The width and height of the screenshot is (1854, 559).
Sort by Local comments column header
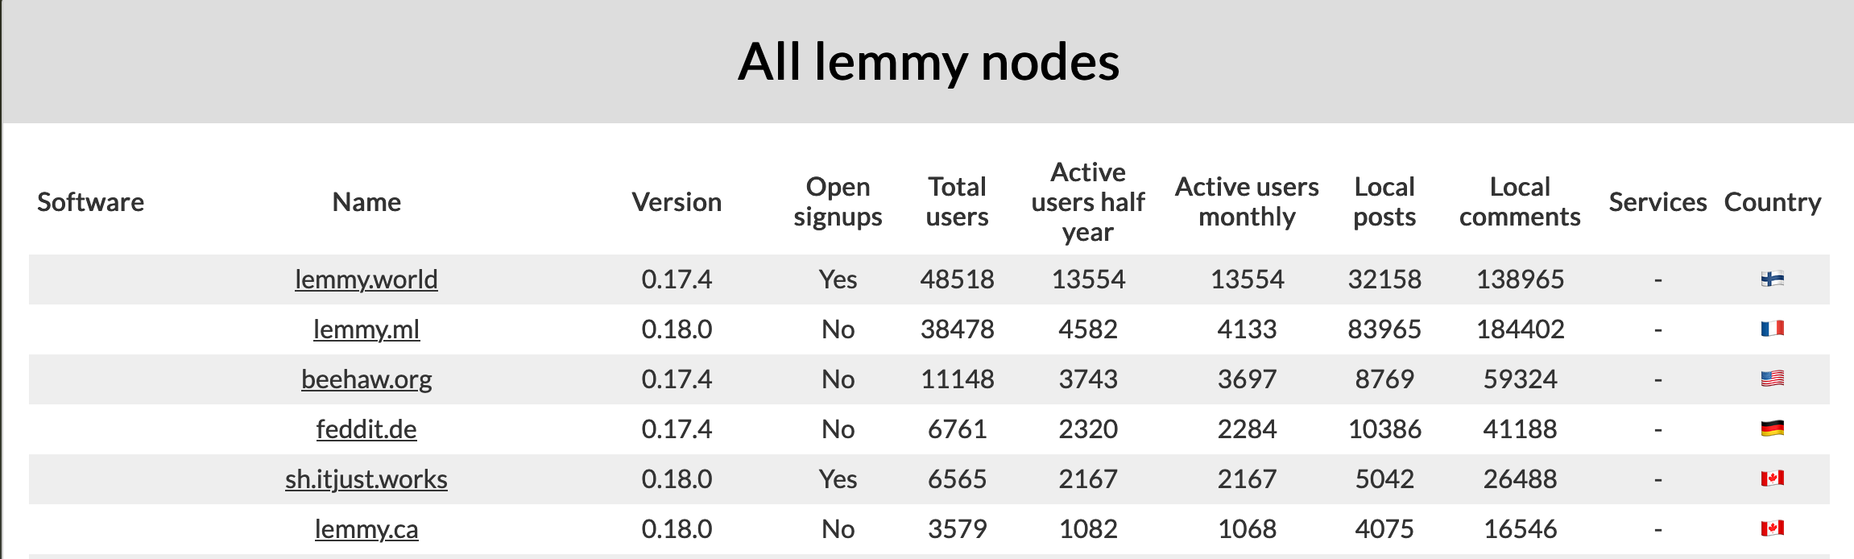coord(1520,201)
